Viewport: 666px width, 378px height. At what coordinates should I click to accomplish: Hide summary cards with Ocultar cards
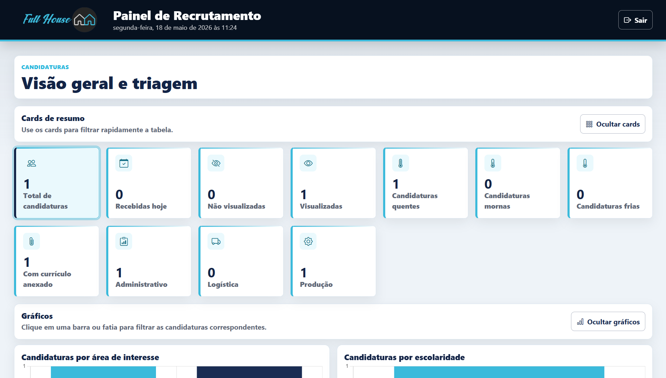coord(612,124)
